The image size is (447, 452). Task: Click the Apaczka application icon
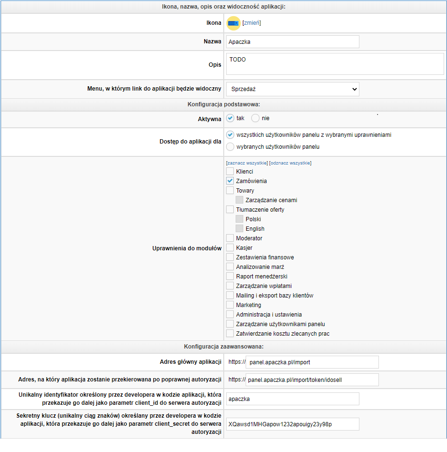pyautogui.click(x=233, y=23)
